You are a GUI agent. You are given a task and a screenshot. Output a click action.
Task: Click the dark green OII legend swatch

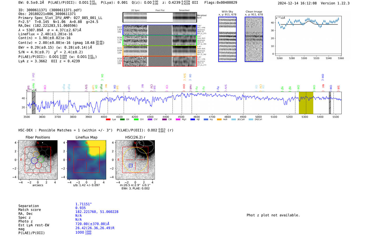click(x=122, y=120)
